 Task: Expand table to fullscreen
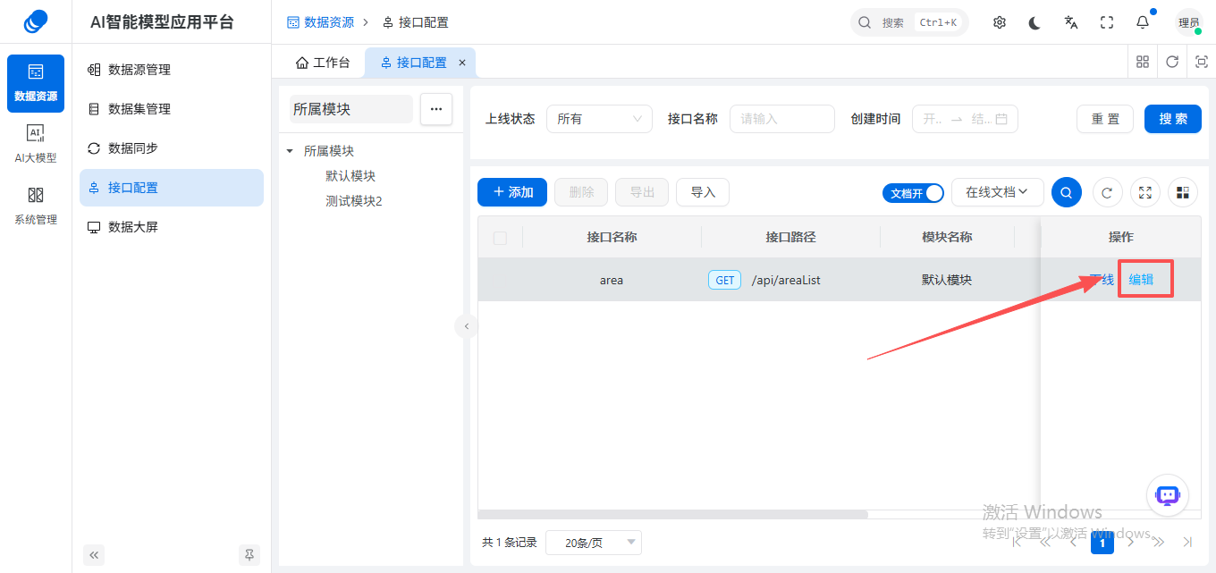click(x=1145, y=192)
